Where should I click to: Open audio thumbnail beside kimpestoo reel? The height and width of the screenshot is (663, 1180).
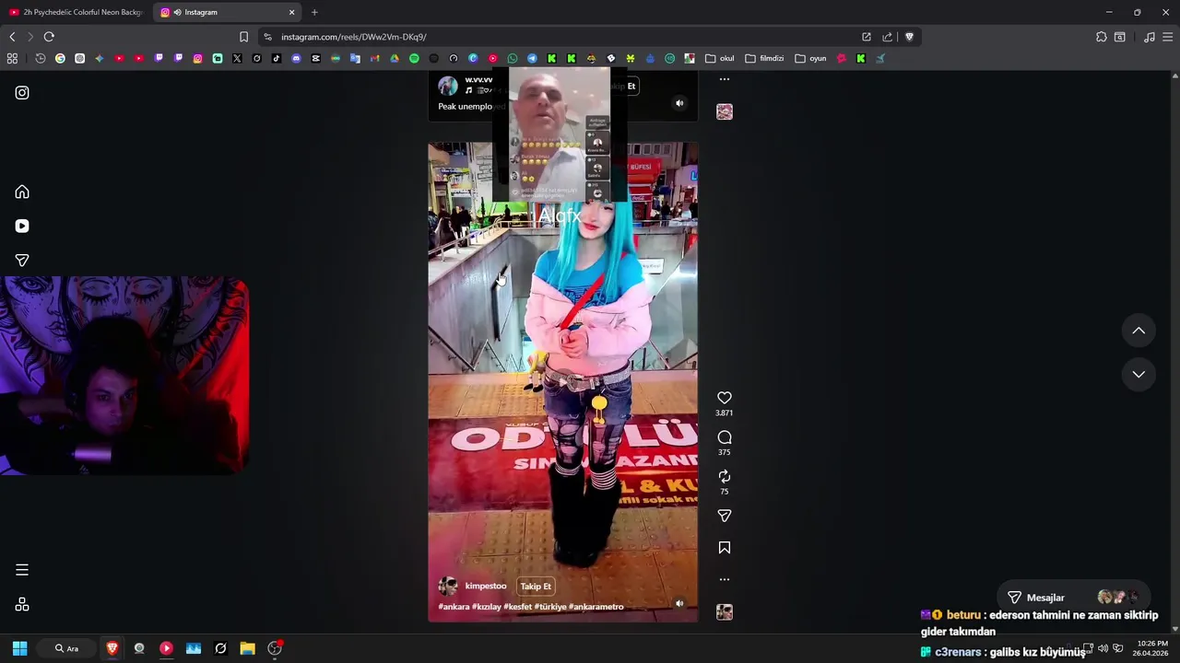[x=725, y=612]
